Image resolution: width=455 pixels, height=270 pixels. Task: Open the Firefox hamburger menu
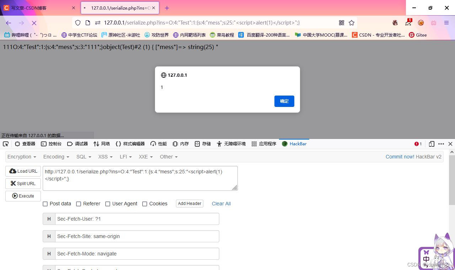click(446, 23)
